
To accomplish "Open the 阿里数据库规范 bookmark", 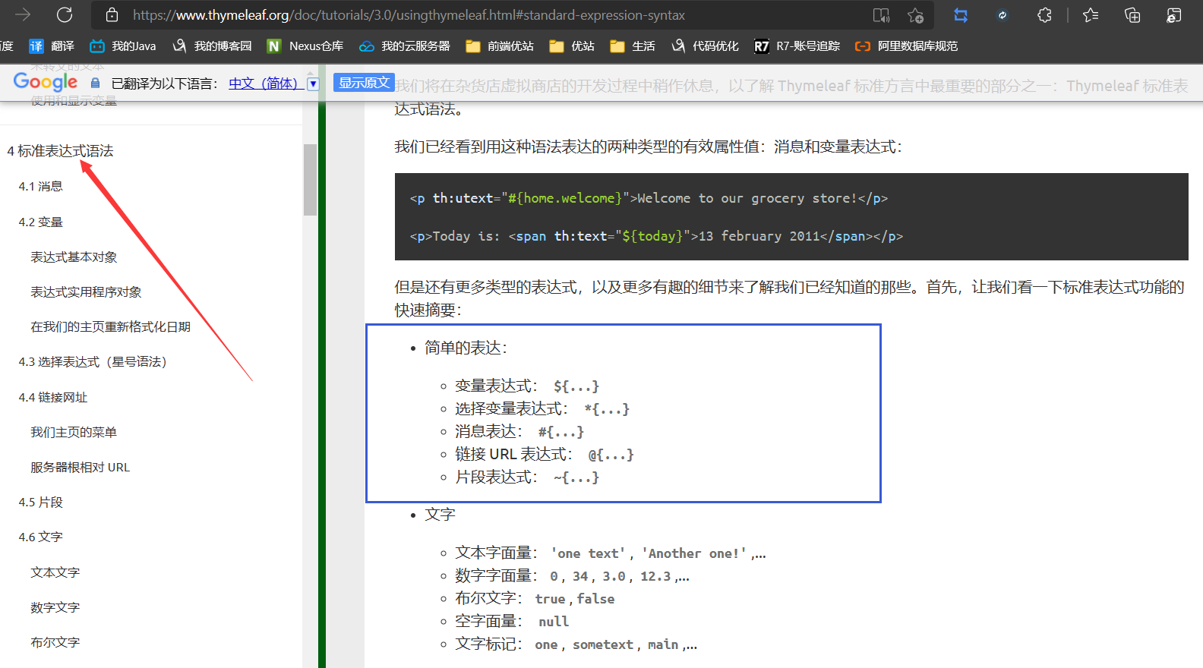I will 906,46.
